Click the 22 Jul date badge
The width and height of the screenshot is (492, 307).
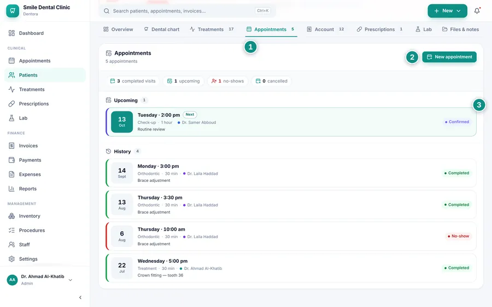click(x=122, y=268)
